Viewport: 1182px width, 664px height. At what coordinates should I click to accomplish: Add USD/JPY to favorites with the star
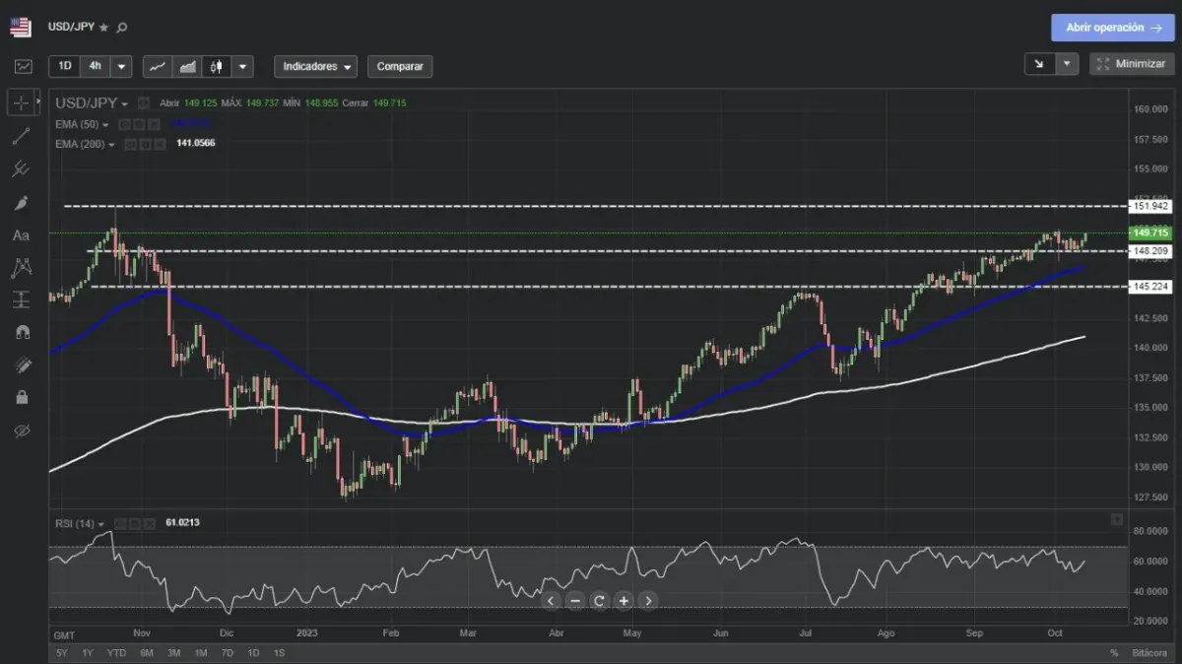[x=103, y=28]
